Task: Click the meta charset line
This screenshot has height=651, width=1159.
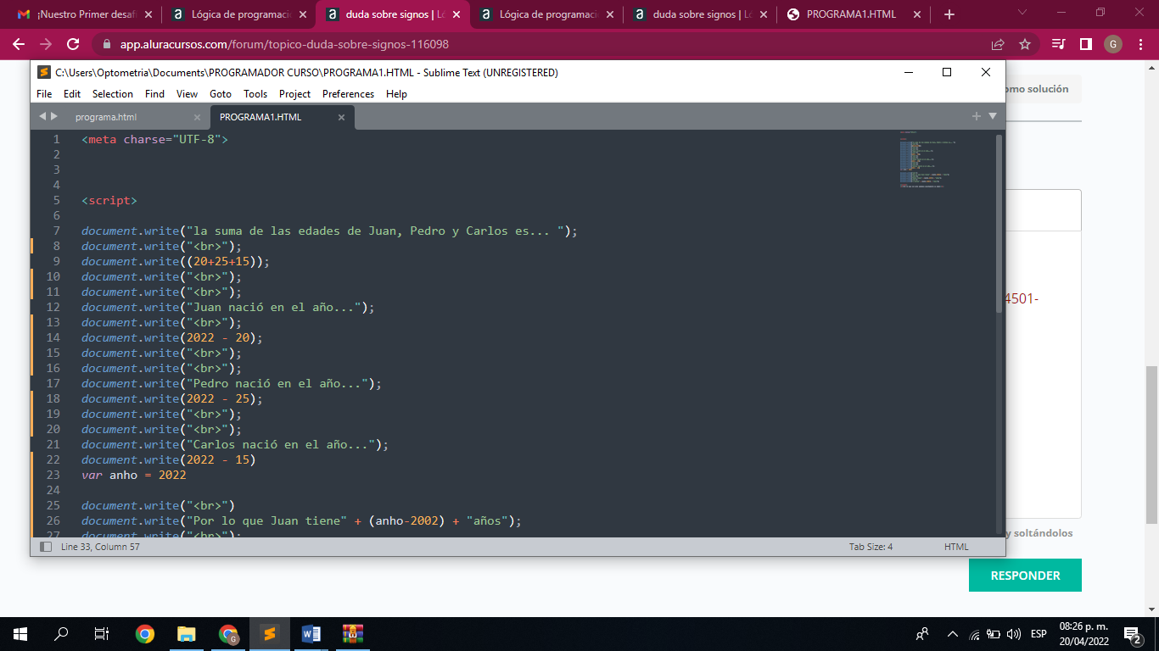Action: point(154,139)
